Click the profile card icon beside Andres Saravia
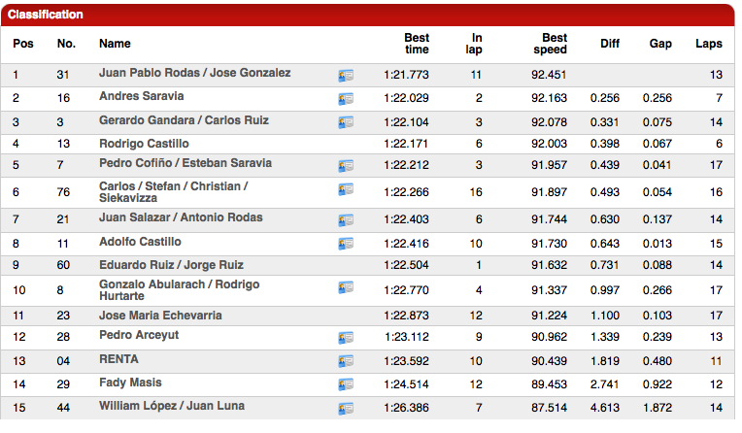Viewport: 742px width, 433px height. pyautogui.click(x=346, y=98)
